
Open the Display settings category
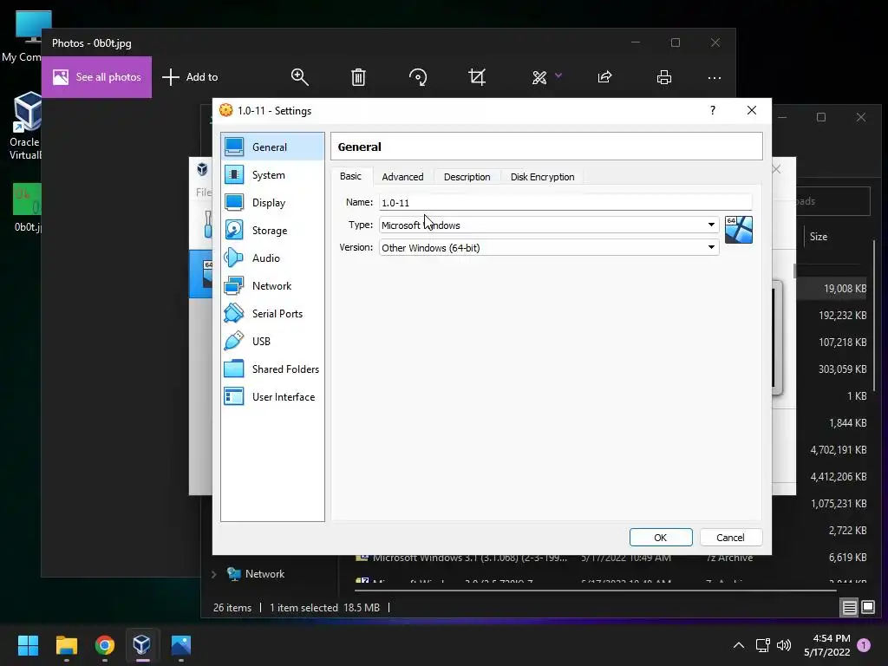272,203
